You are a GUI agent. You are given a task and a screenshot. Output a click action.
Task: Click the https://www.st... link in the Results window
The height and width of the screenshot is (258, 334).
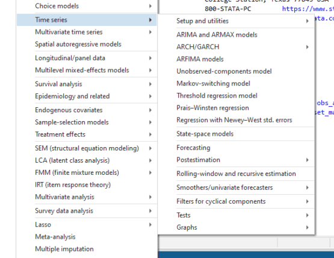(x=308, y=9)
